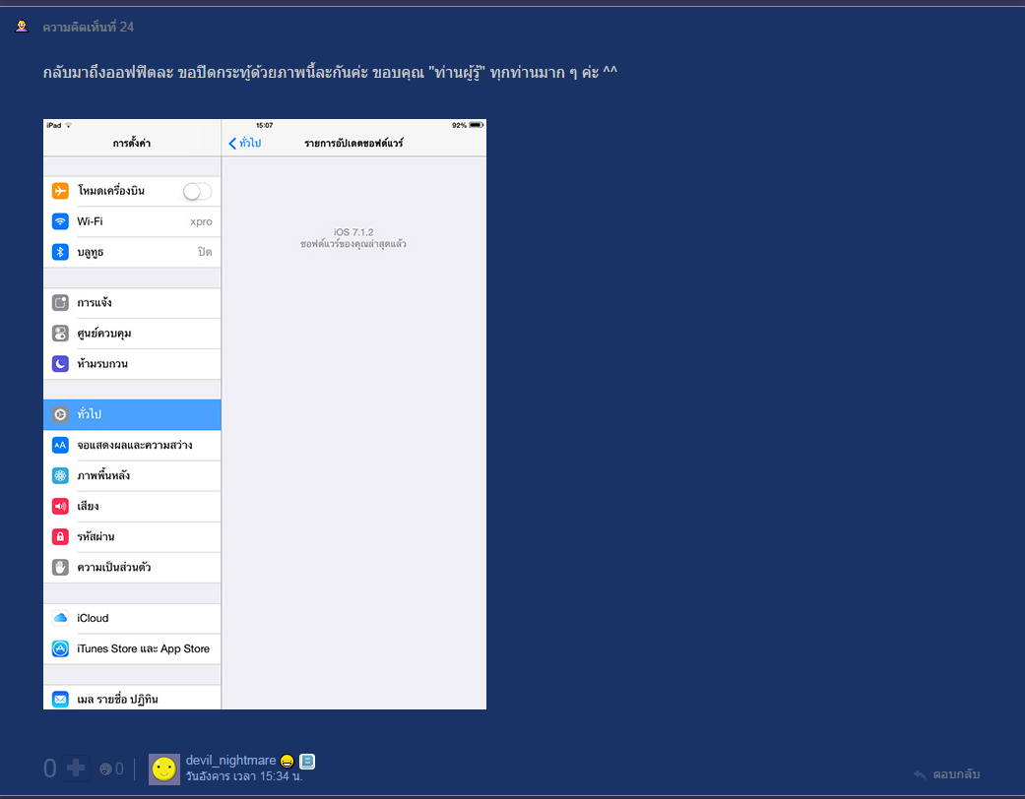The image size is (1025, 799).
Task: Open the ความเป็นส่วนตัว menu row
Action: pos(132,568)
